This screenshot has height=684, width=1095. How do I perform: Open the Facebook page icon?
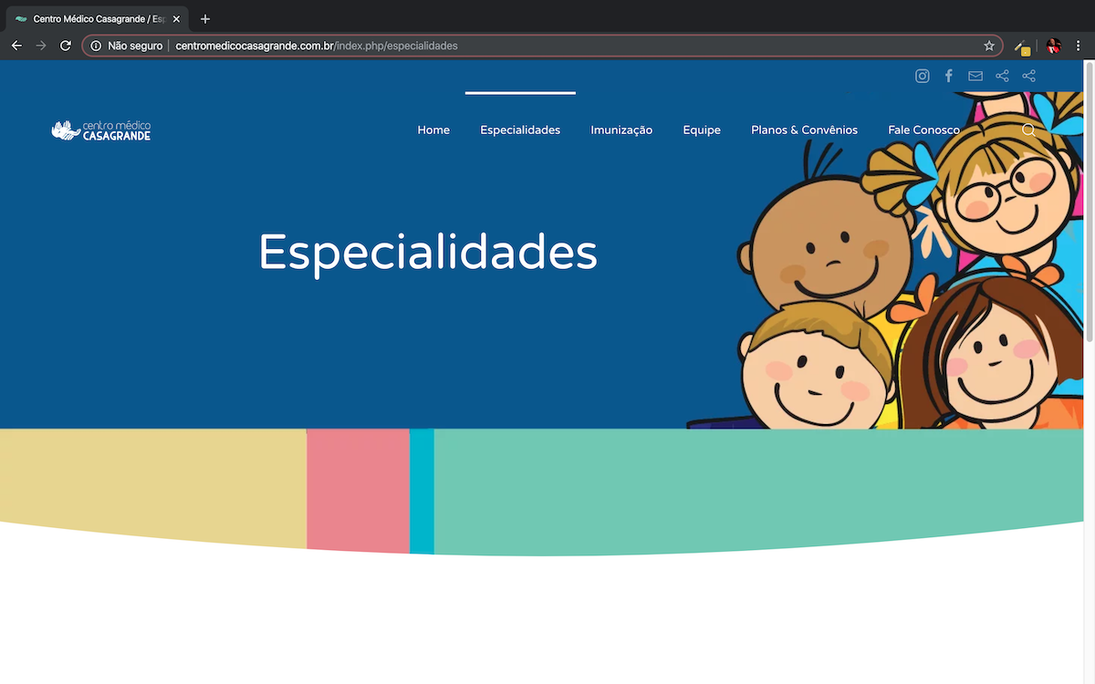click(949, 77)
